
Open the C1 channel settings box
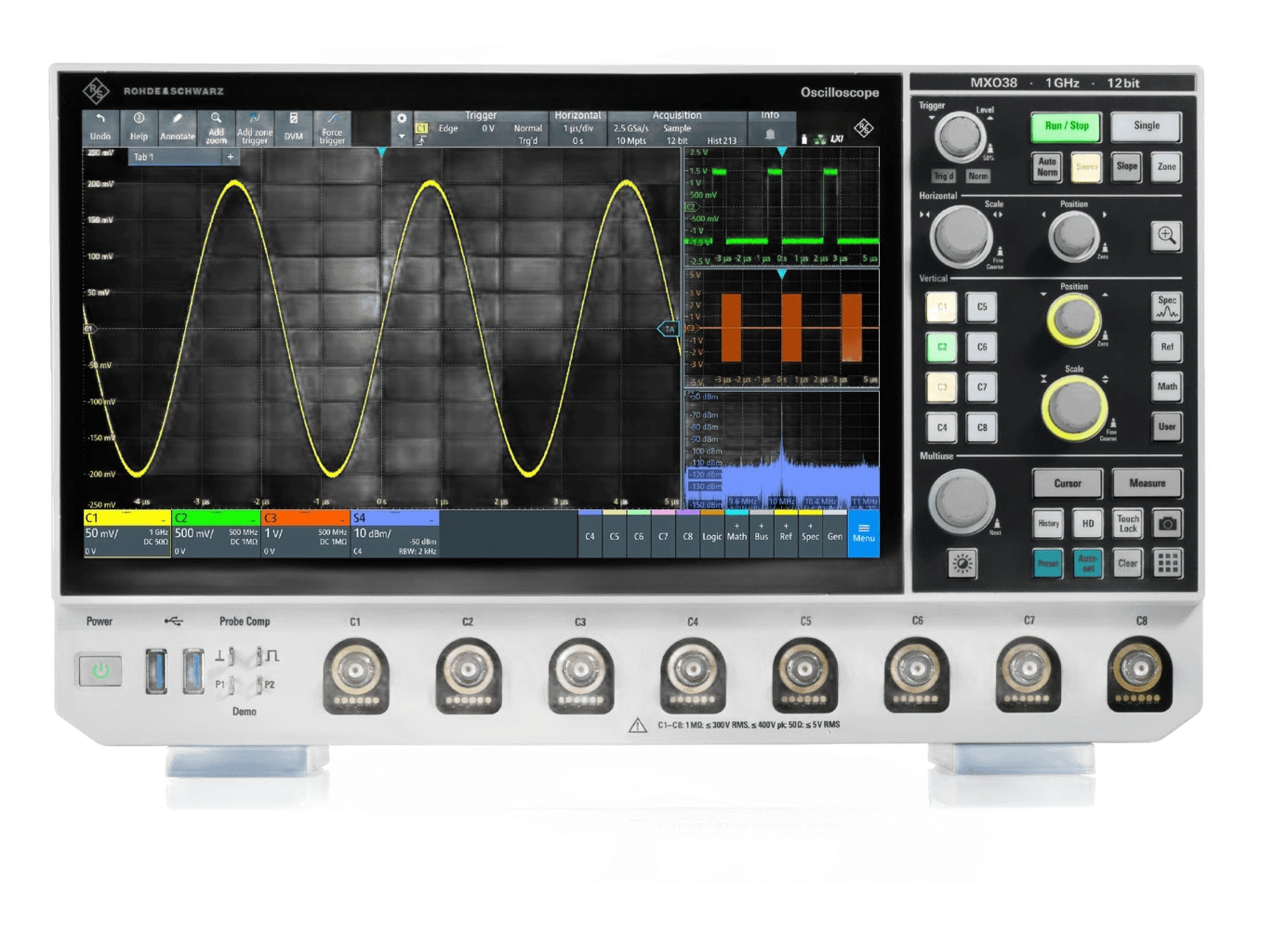click(x=126, y=534)
